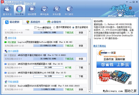Click the 想省钱 上新蛋 banner strip
The height and width of the screenshot is (95, 139).
coord(114,65)
